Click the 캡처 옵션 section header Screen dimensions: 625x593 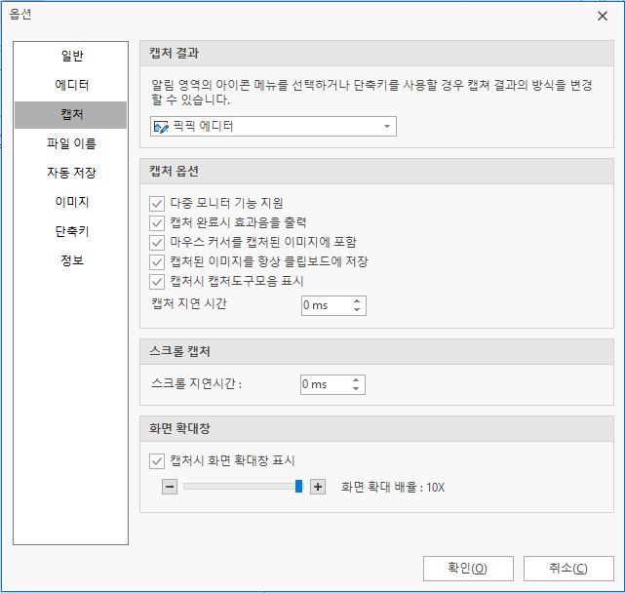pos(376,172)
